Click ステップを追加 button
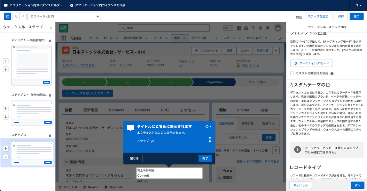 point(318,16)
